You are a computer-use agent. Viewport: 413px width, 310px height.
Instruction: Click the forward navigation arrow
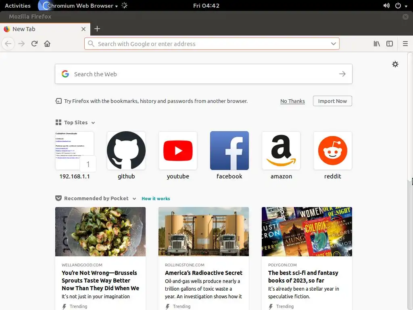tap(21, 44)
